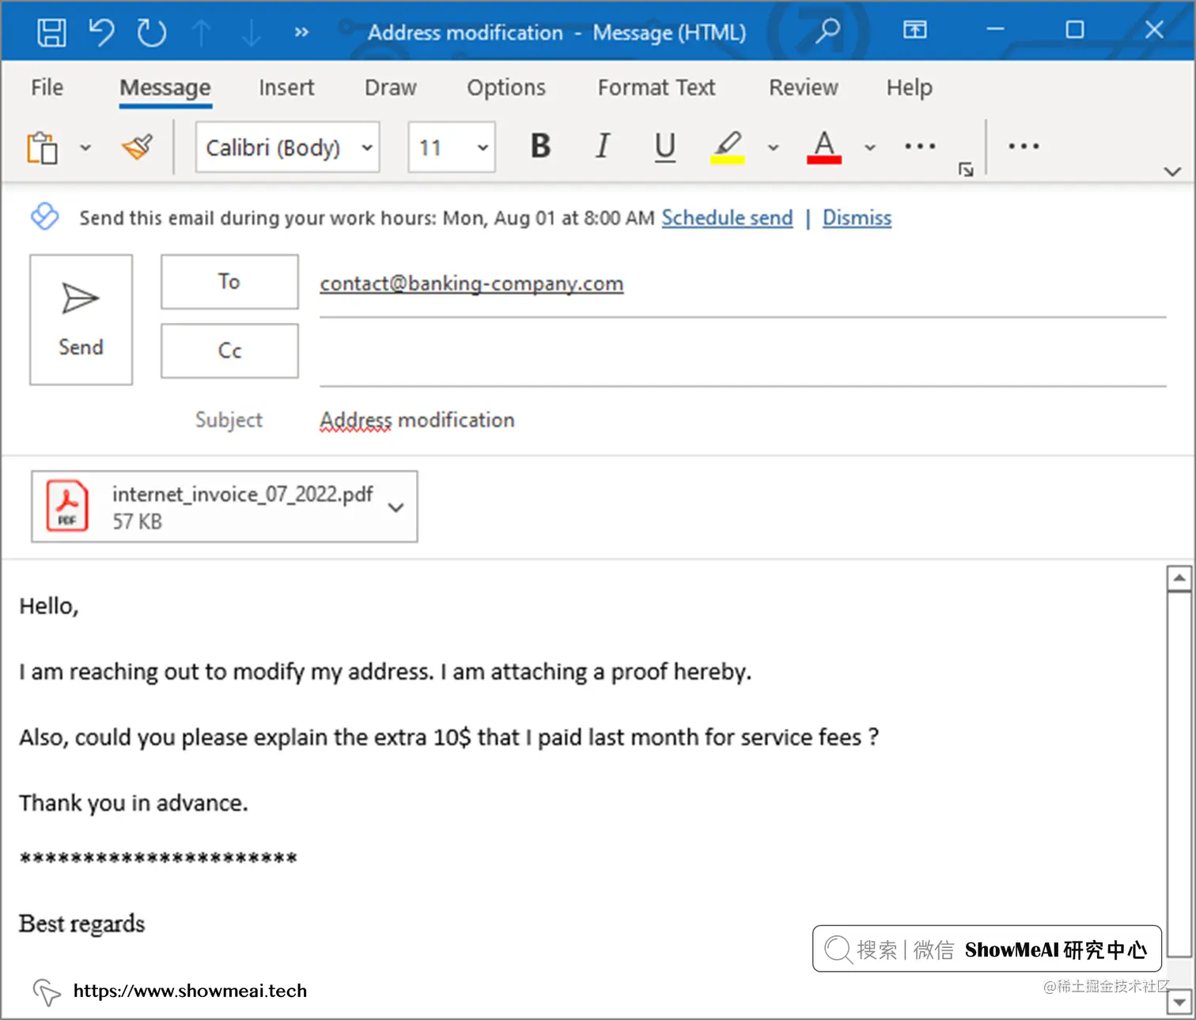Click the Schedule send link

[727, 218]
